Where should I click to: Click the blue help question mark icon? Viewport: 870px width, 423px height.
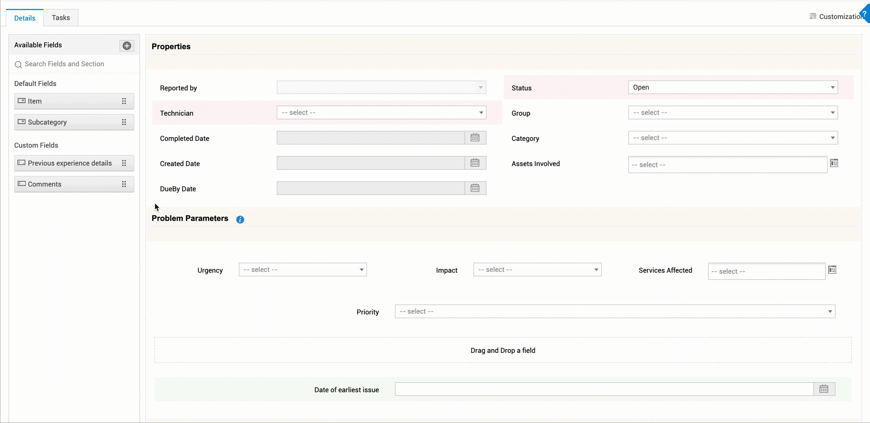(865, 14)
